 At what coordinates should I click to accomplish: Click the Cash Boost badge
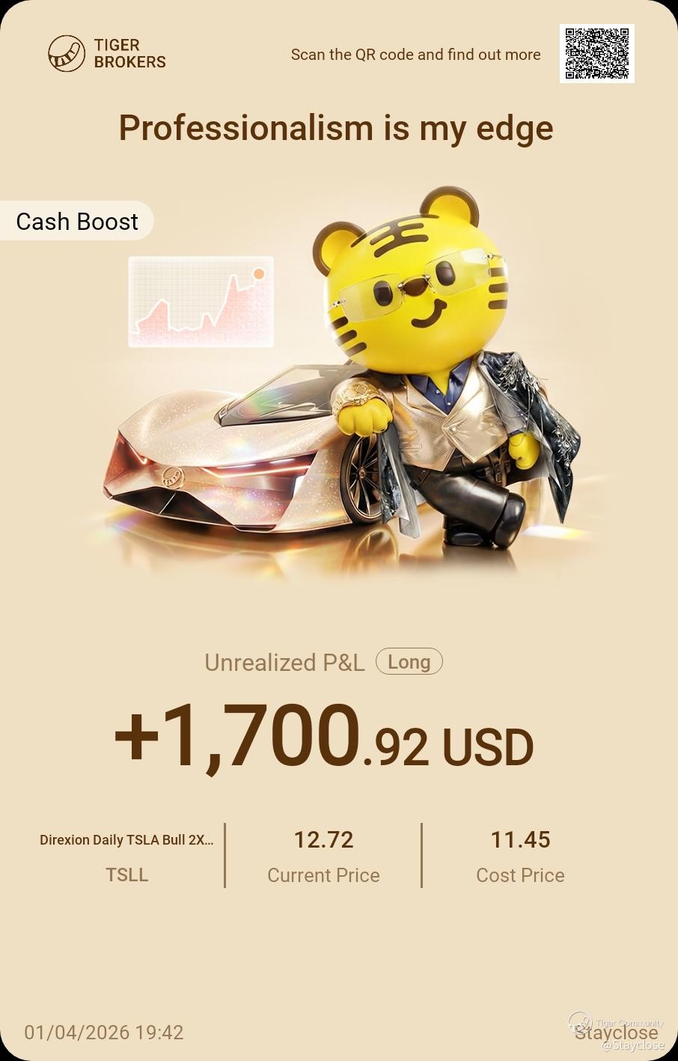click(76, 221)
